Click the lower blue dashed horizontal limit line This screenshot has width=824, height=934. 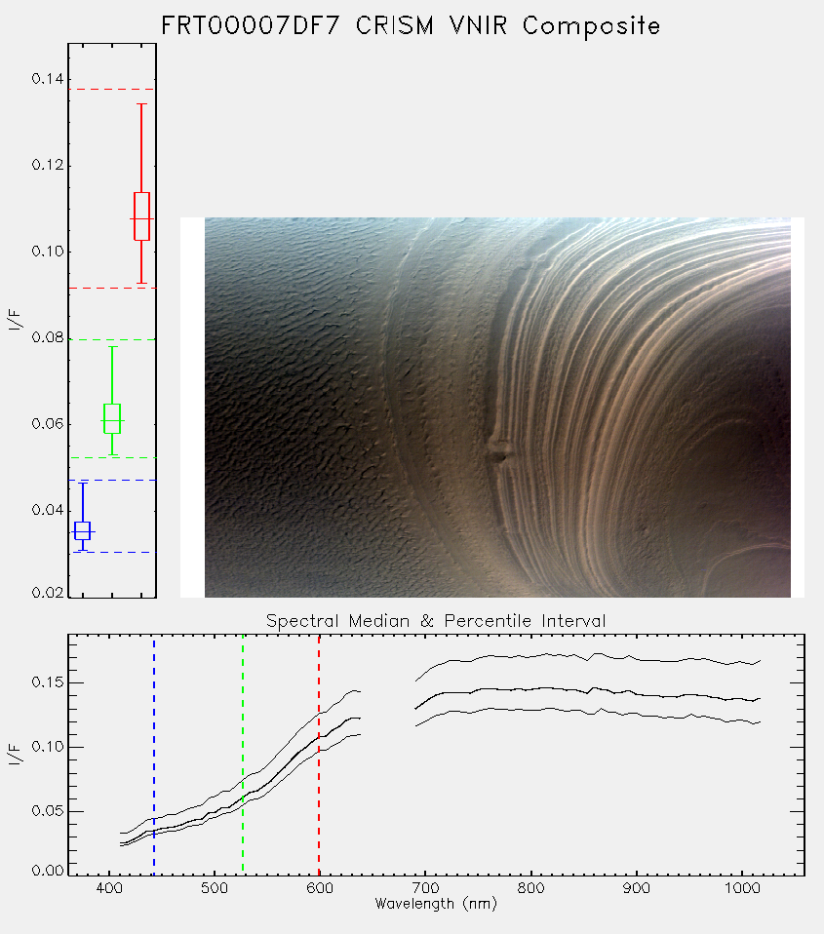(112, 552)
